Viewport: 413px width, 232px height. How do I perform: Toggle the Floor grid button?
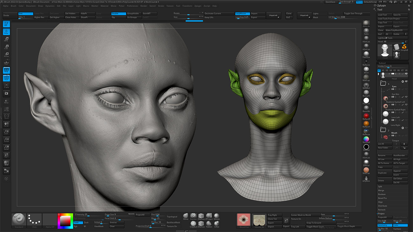click(x=6, y=63)
